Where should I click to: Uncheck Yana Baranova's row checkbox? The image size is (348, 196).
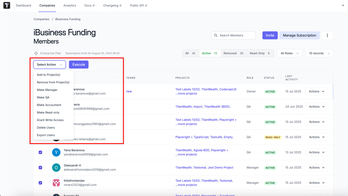pos(41,152)
